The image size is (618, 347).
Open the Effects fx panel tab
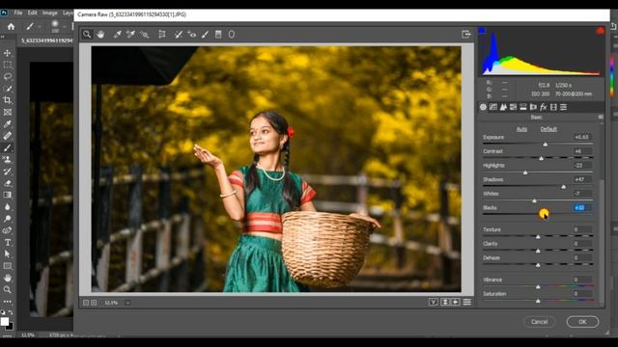543,107
